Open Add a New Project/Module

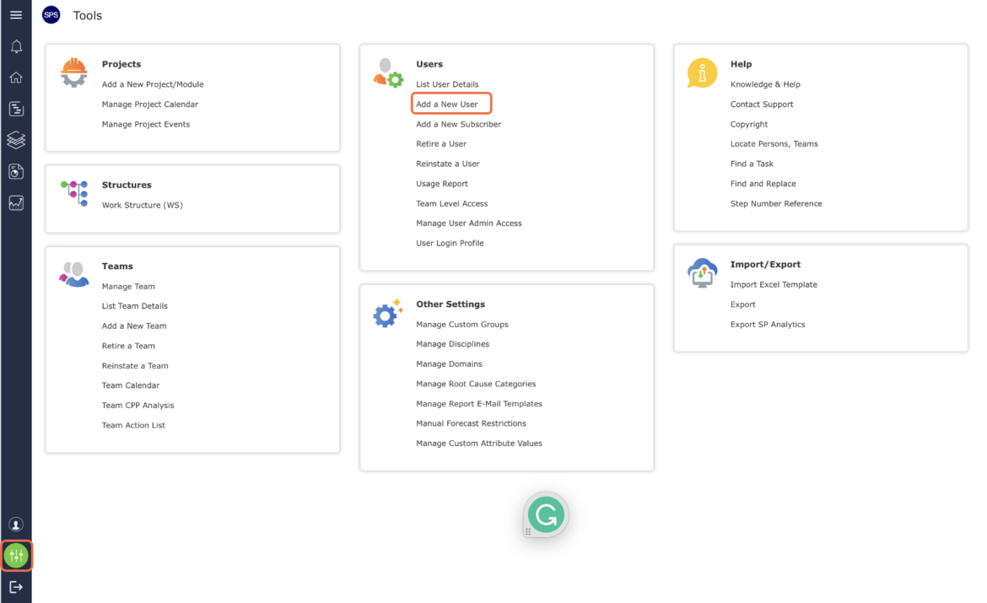153,84
